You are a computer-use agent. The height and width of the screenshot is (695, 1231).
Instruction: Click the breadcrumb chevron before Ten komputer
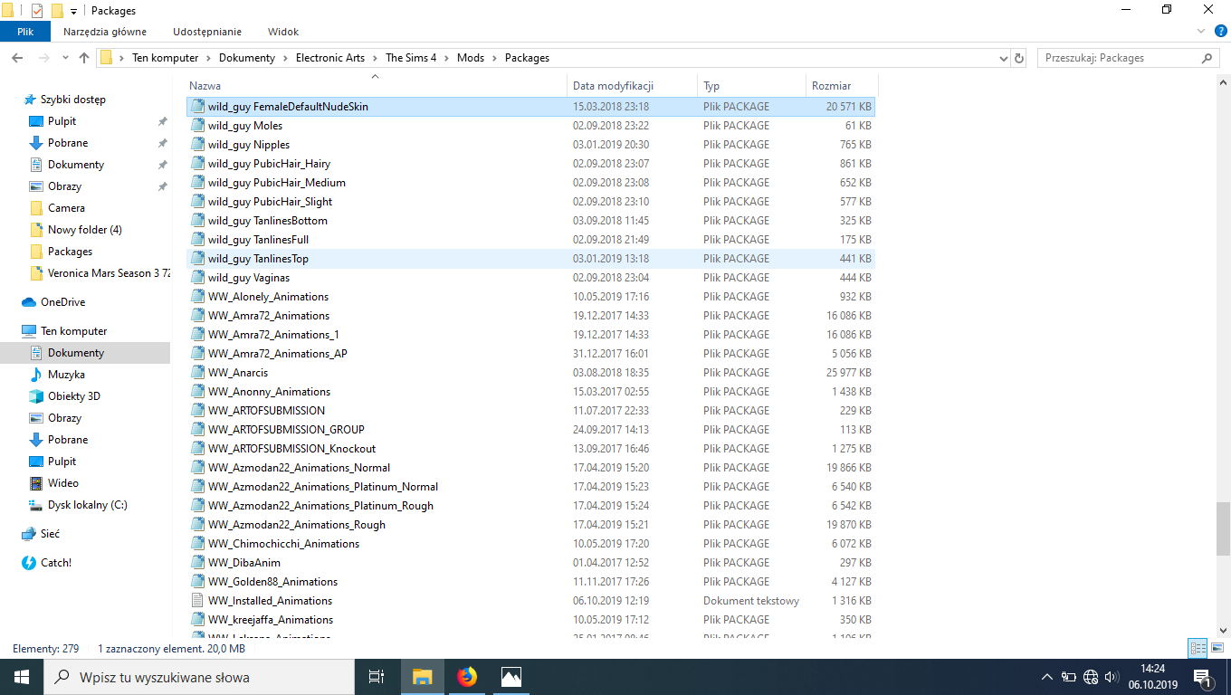click(x=123, y=58)
